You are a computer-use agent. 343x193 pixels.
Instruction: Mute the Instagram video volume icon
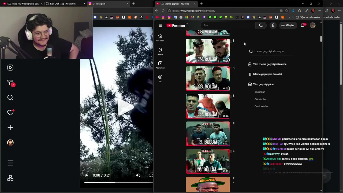coord(138,175)
